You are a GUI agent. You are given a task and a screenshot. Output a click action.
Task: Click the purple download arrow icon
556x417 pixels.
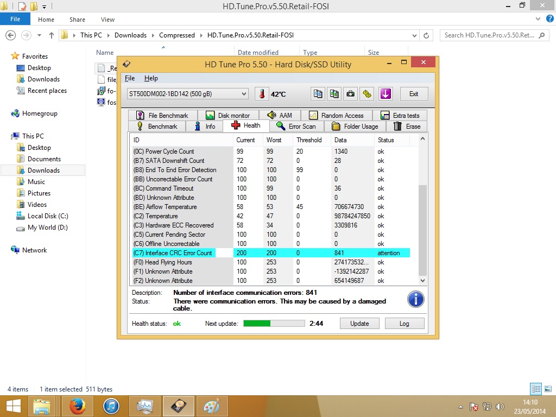(x=386, y=94)
